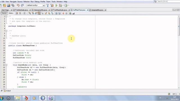Open the Profile Project dropdown arrow

click(x=69, y=5)
